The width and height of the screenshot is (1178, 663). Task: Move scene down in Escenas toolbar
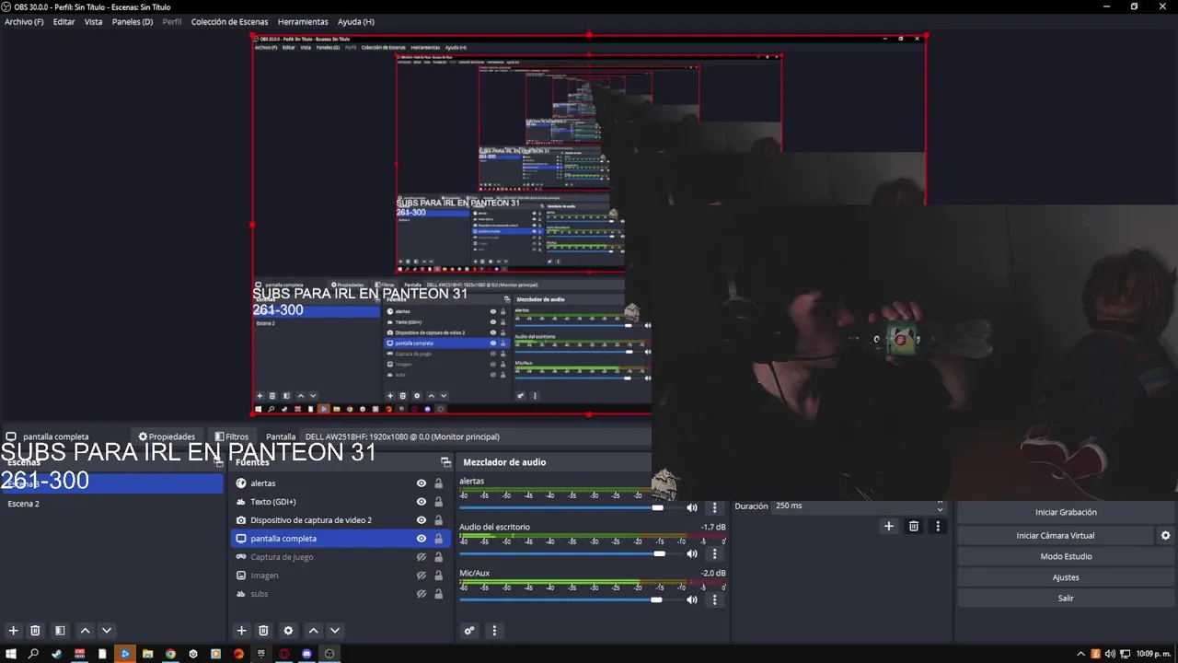pyautogui.click(x=107, y=631)
